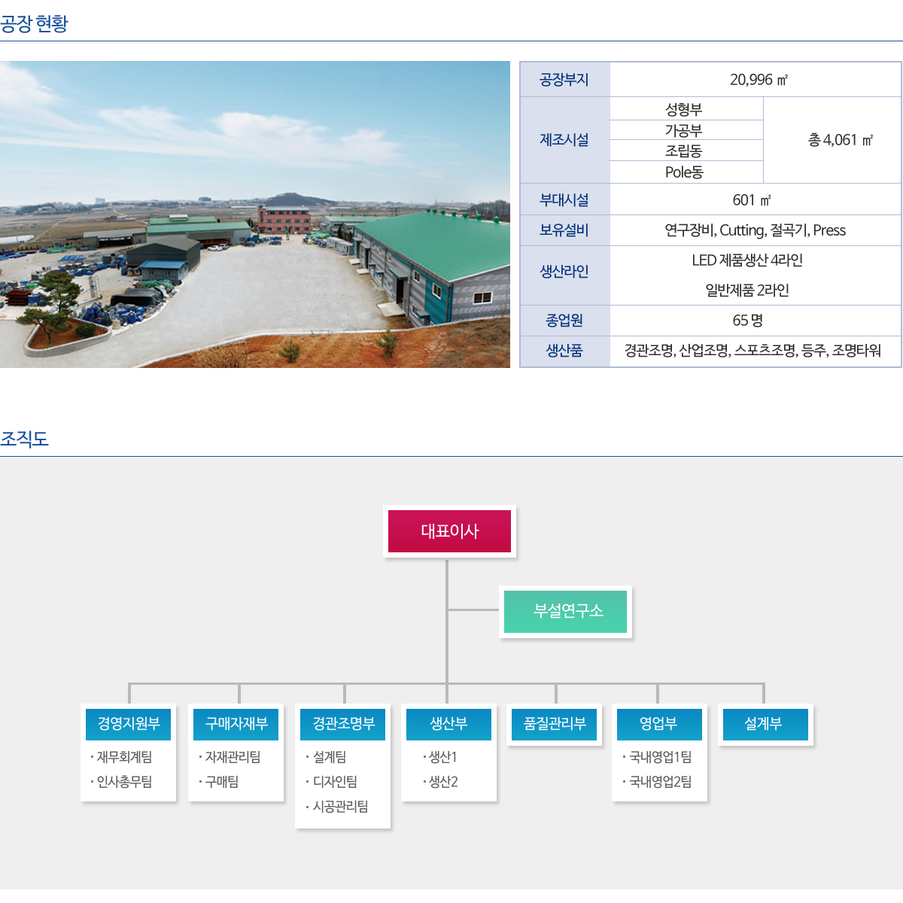Click the 경영지원부 department header
Viewport: 903px width, 903px height.
pyautogui.click(x=129, y=724)
